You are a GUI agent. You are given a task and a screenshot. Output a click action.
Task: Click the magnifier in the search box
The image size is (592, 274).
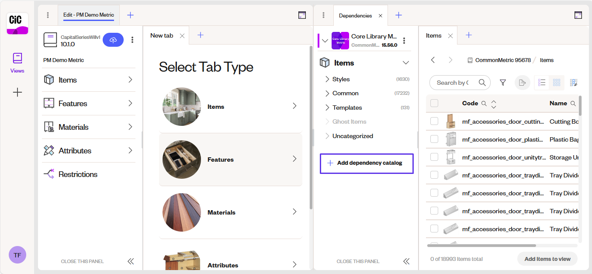pyautogui.click(x=482, y=83)
